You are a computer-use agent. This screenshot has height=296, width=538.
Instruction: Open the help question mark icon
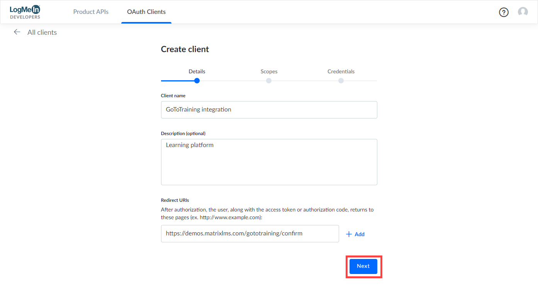tap(504, 12)
